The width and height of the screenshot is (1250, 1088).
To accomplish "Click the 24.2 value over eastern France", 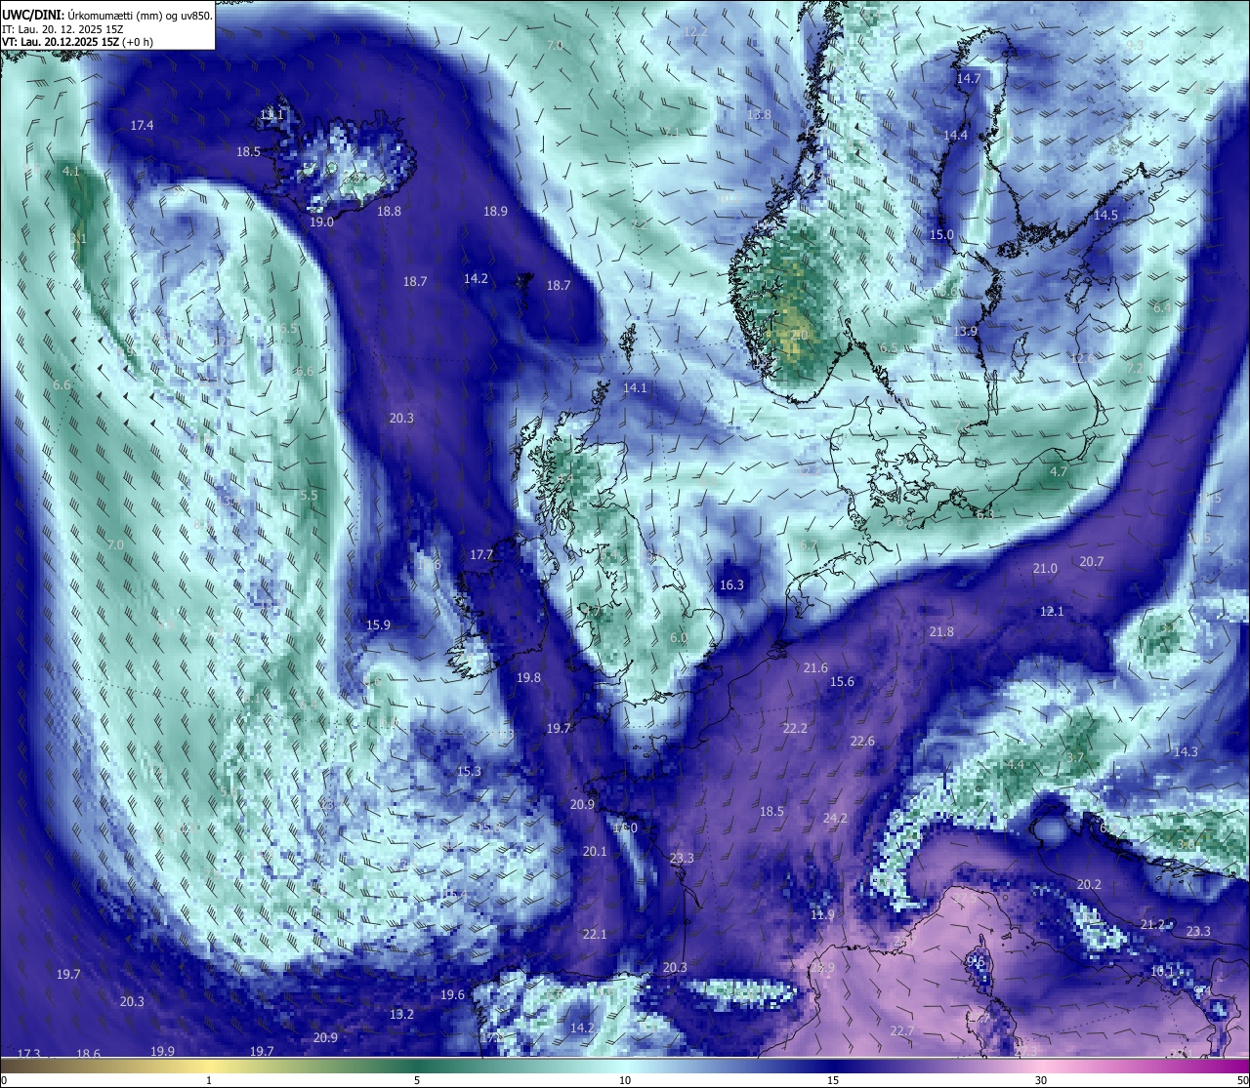I will click(835, 818).
